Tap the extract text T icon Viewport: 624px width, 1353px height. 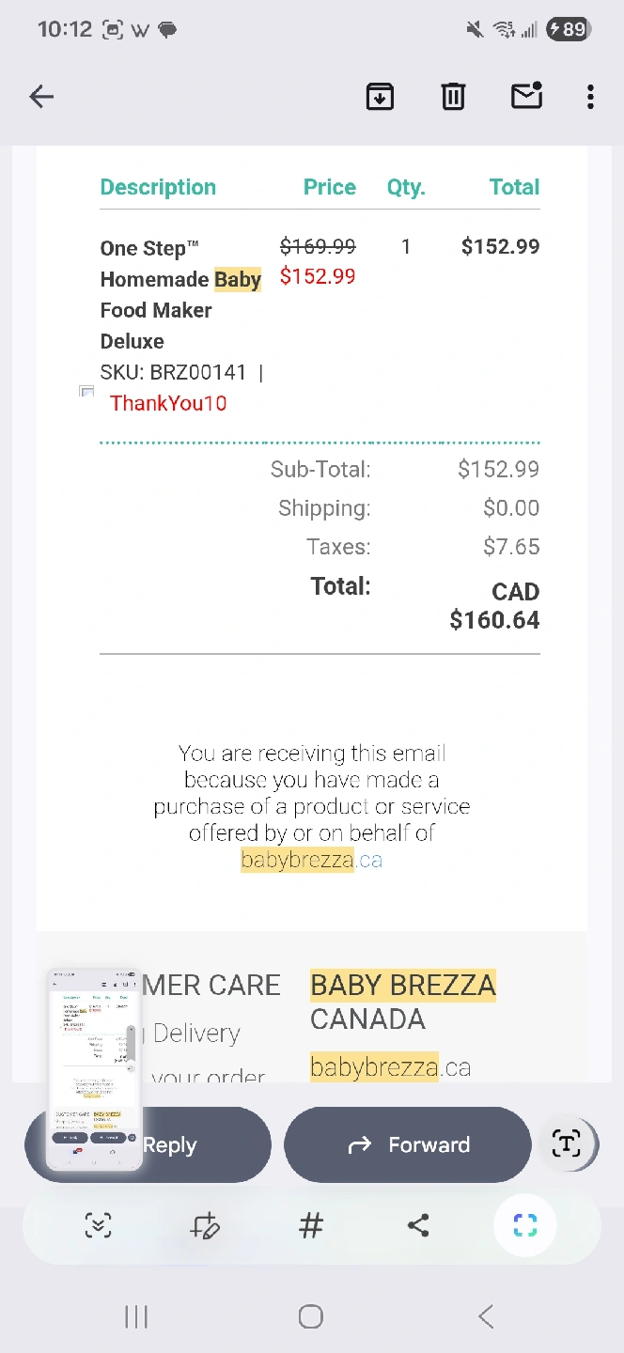tap(567, 1144)
